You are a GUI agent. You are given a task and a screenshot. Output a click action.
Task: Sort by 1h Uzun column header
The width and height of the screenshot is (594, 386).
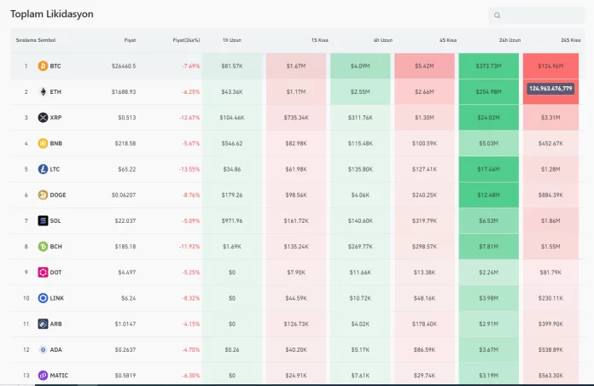pyautogui.click(x=231, y=40)
